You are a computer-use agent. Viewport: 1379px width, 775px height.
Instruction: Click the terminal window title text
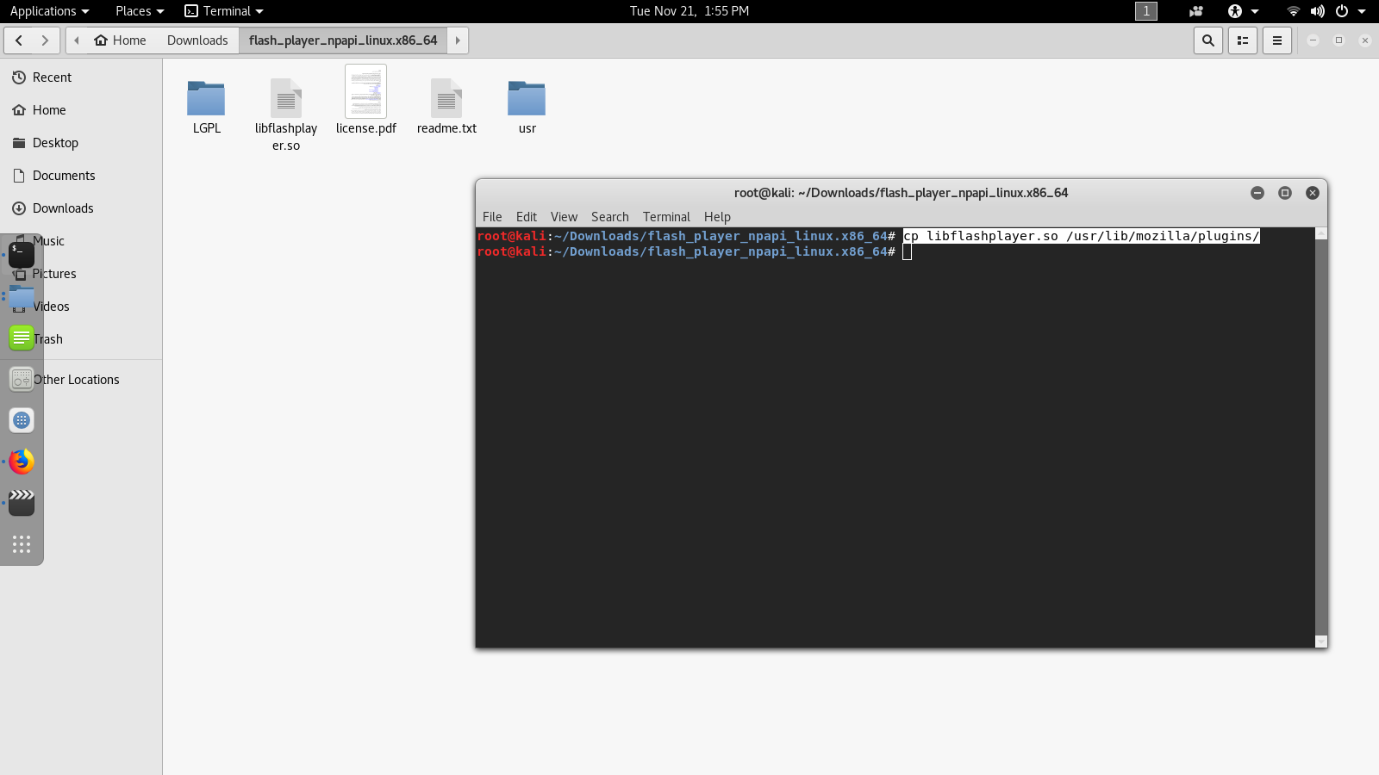pyautogui.click(x=901, y=193)
